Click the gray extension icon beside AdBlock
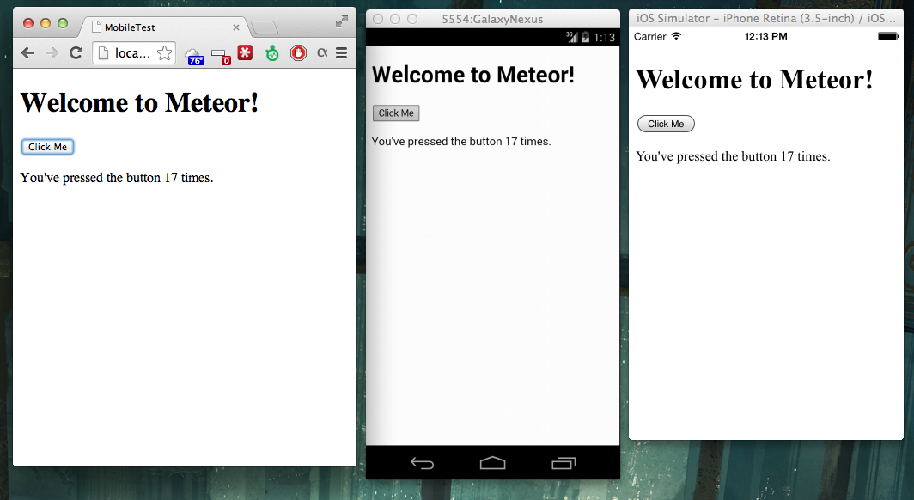 pos(322,53)
